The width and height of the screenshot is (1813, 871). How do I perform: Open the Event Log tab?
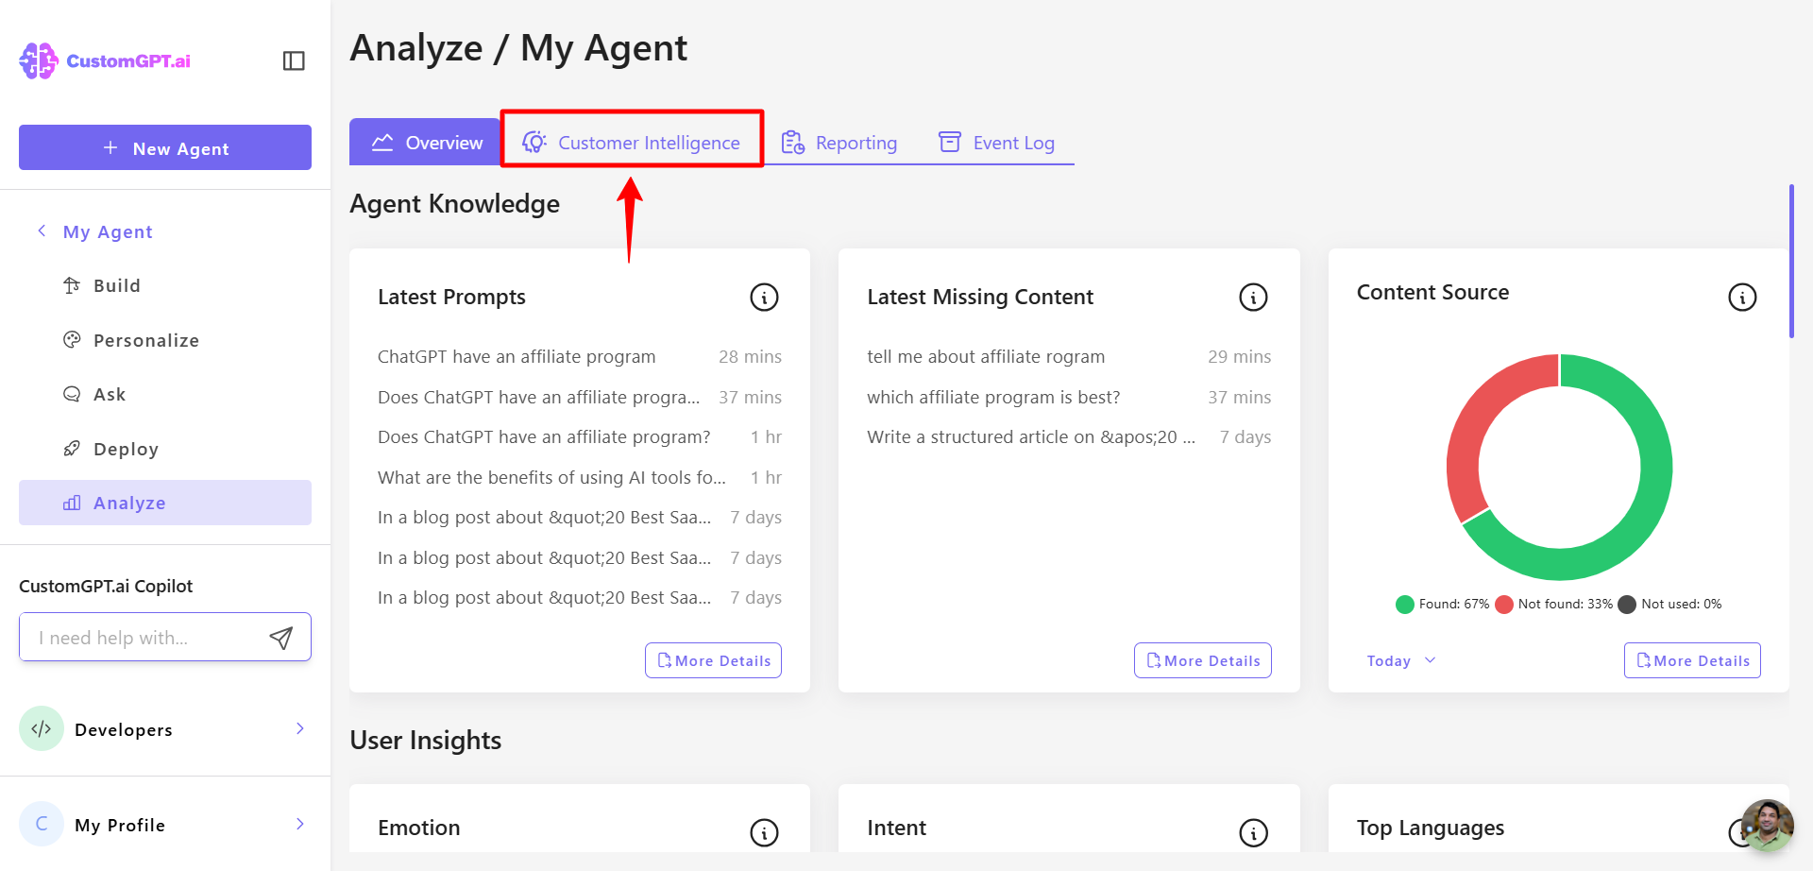(x=996, y=142)
